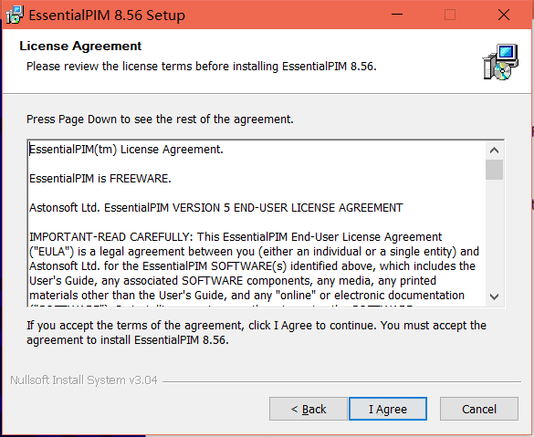Click the "EssentialPIM 8.56 Setup" window title
The width and height of the screenshot is (534, 437).
(x=107, y=15)
